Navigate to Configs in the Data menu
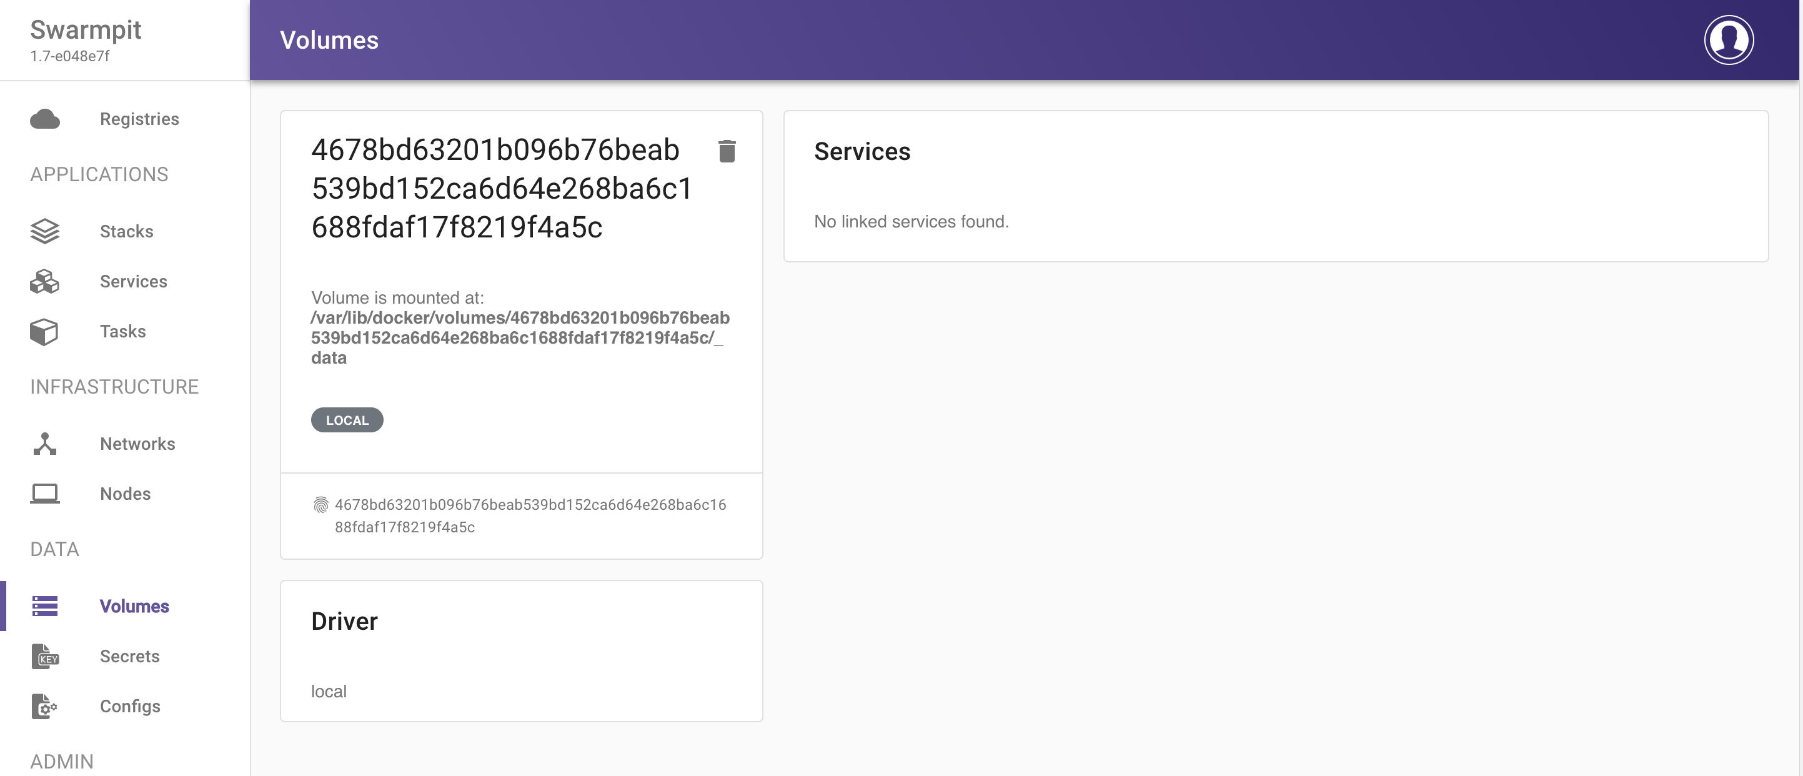 129,707
